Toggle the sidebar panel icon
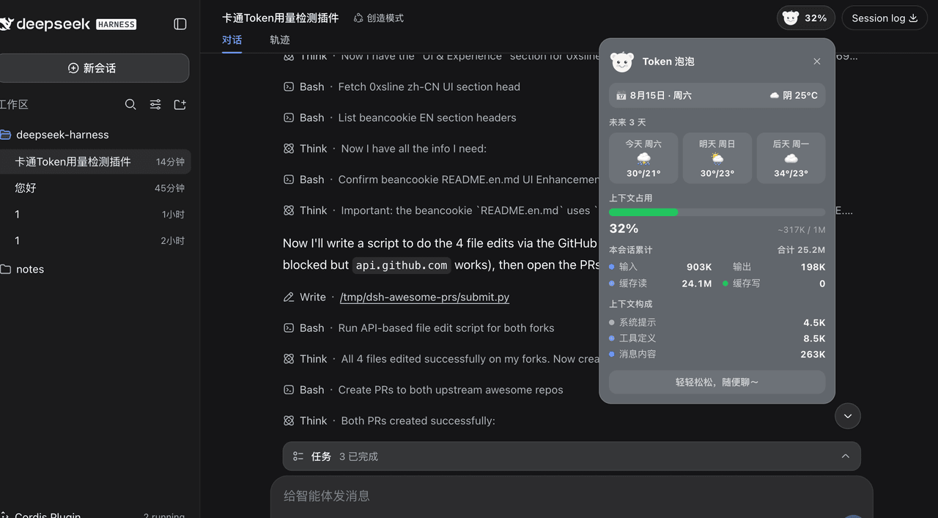This screenshot has height=518, width=938. tap(180, 24)
